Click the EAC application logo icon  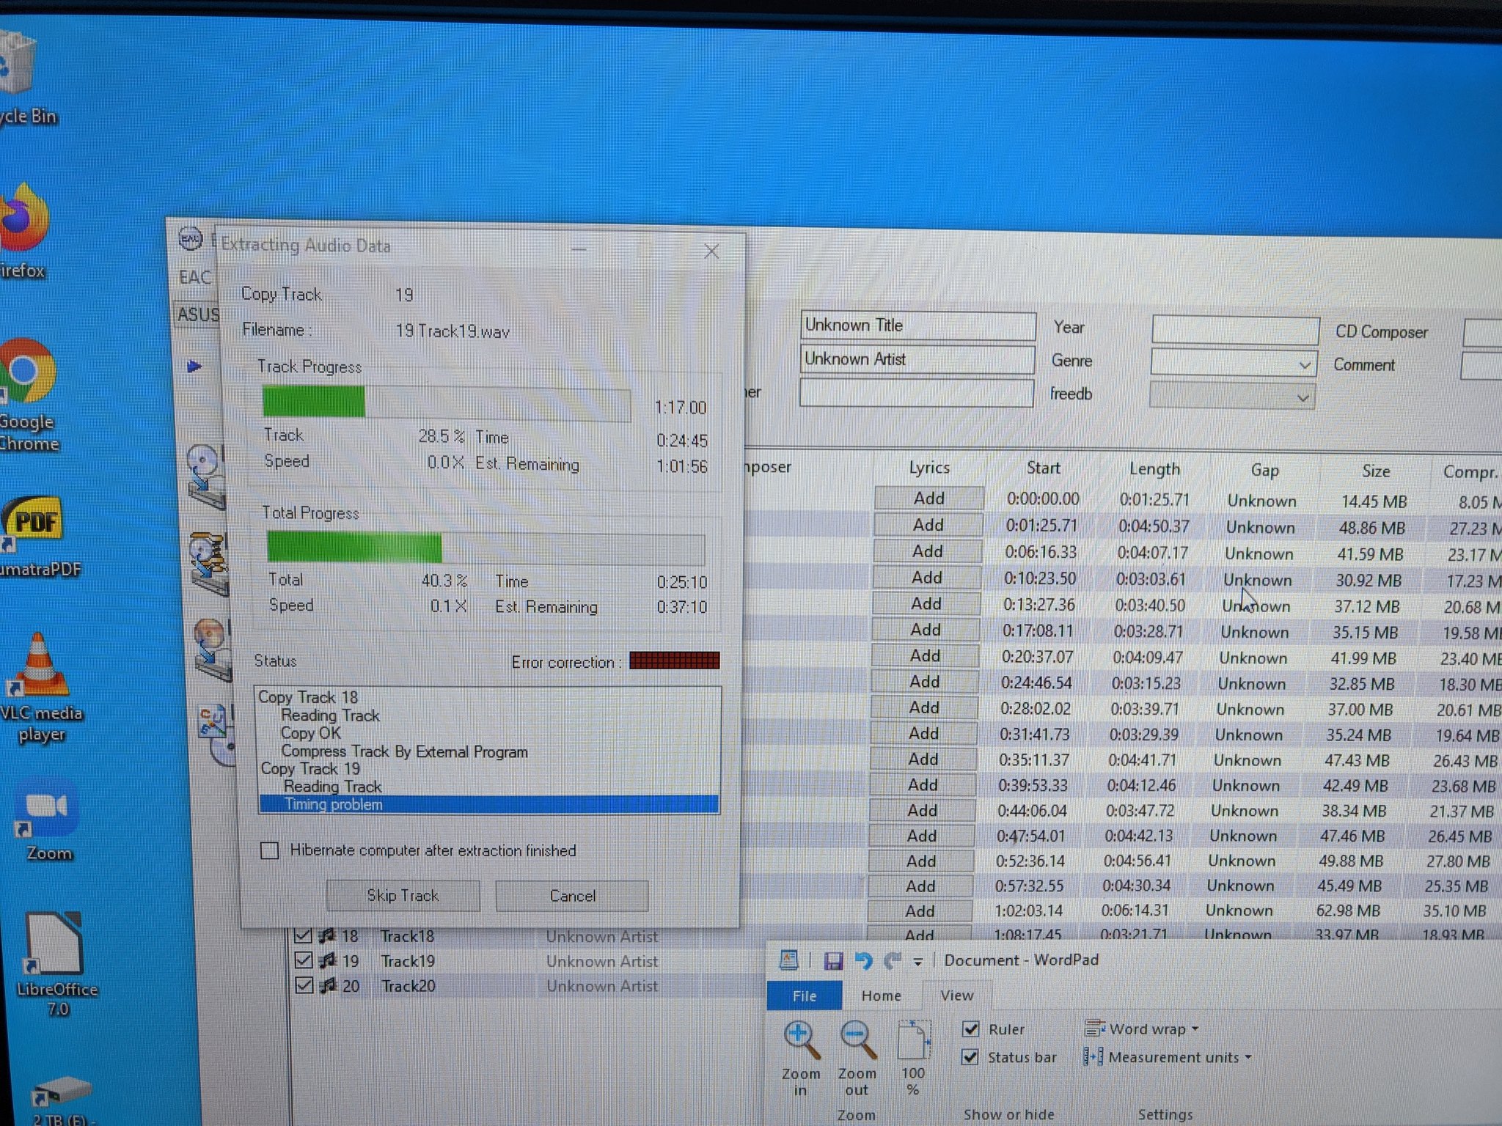pyautogui.click(x=191, y=239)
